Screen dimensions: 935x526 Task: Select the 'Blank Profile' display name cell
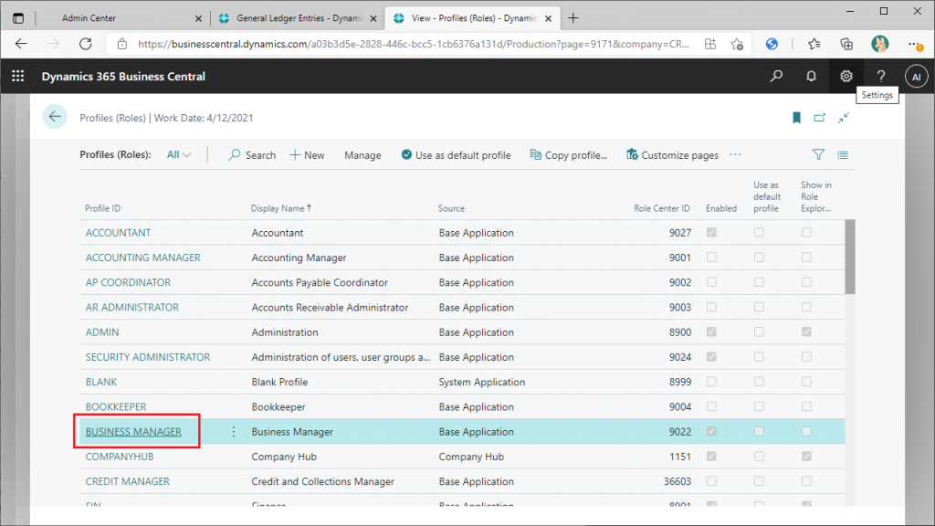279,382
